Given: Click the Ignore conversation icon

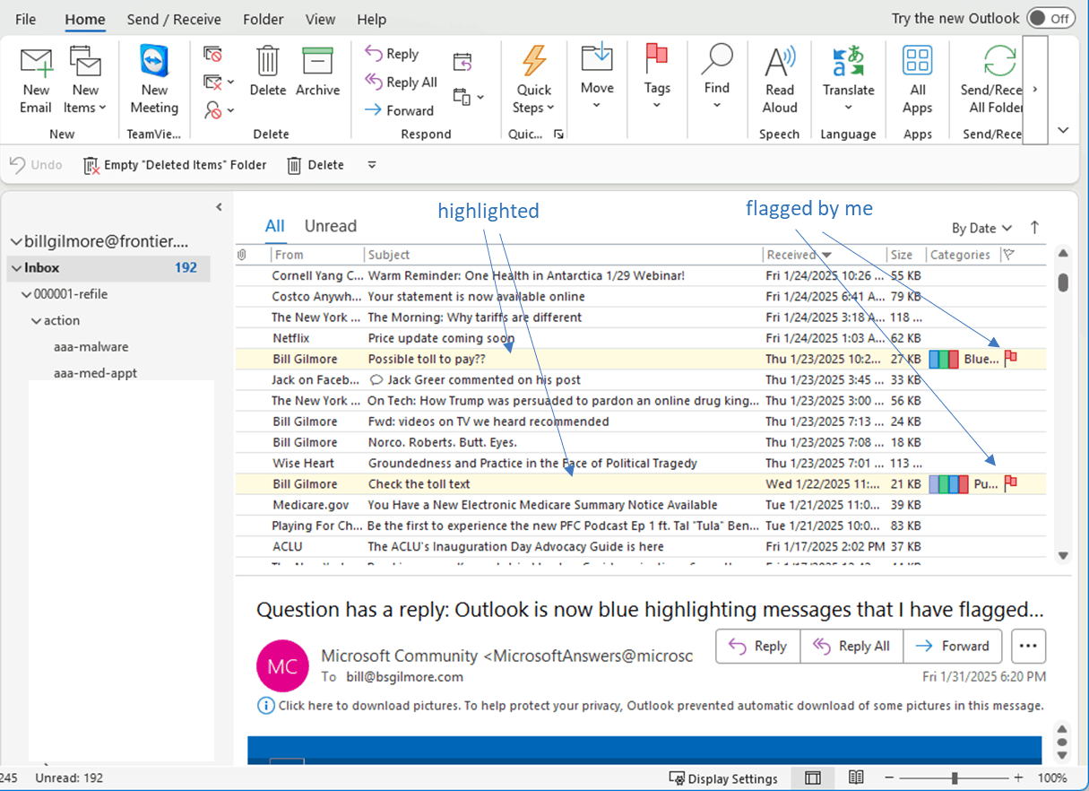Looking at the screenshot, I should click(x=212, y=54).
